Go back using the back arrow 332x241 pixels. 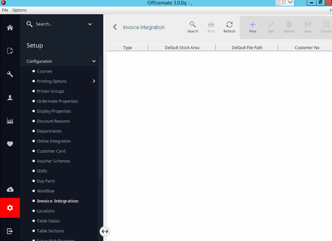(114, 27)
